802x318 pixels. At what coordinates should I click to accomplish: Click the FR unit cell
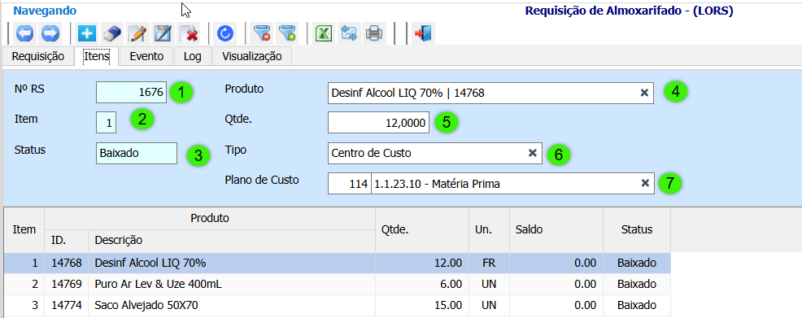(489, 263)
